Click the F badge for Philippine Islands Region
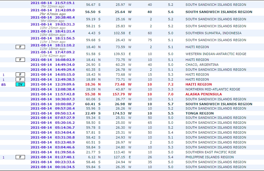The width and height of the screenshot is (264, 171). (x=20, y=157)
